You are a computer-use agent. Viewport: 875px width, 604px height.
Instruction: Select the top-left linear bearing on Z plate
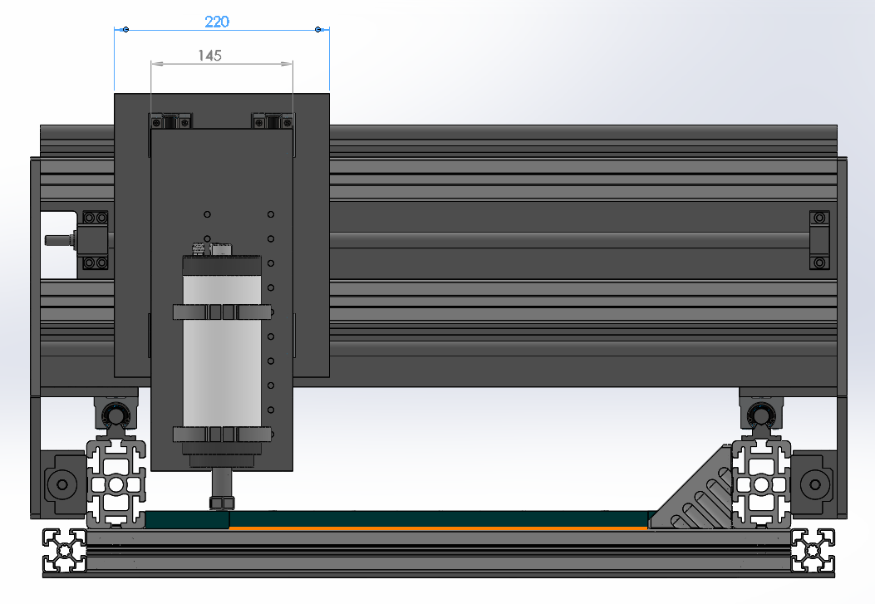[x=170, y=122]
